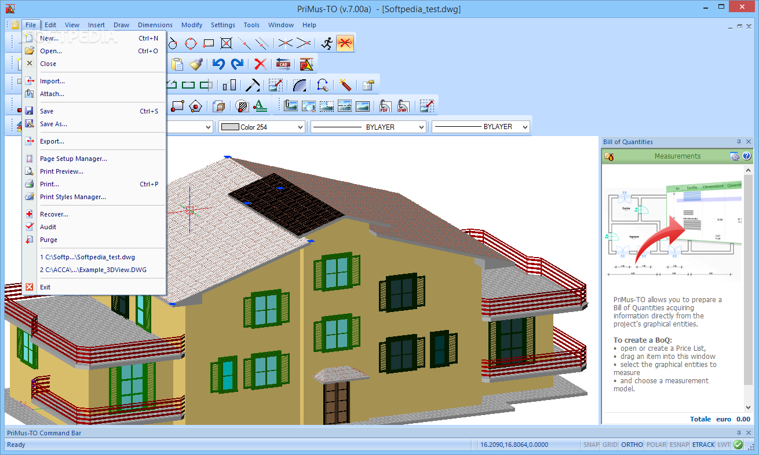The width and height of the screenshot is (759, 455).
Task: Toggle GRID mode in status bar
Action: pyautogui.click(x=610, y=445)
